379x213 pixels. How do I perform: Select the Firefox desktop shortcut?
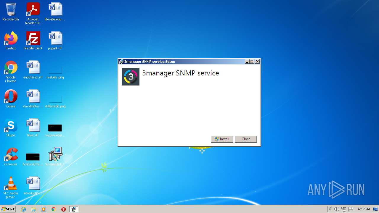(11, 41)
